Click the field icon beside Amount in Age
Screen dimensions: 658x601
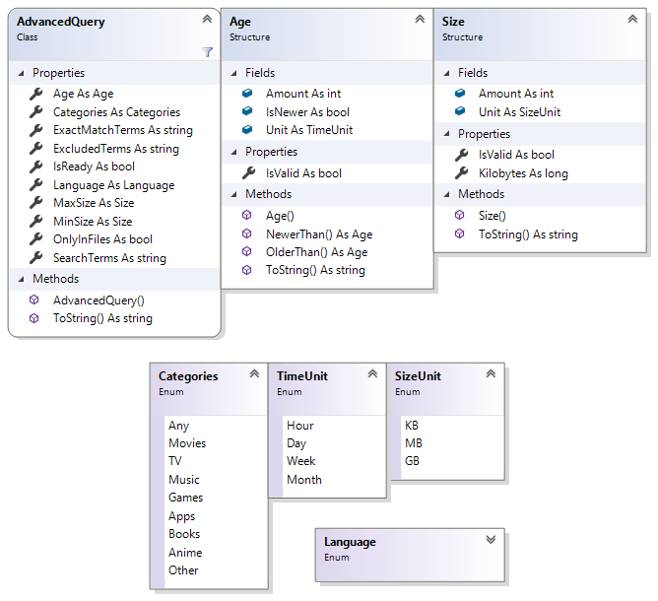coord(248,94)
